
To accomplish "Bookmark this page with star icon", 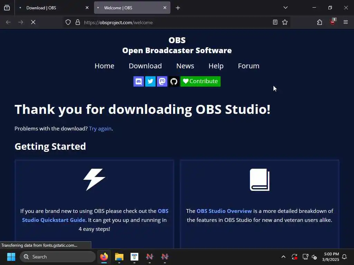I will pos(285,22).
